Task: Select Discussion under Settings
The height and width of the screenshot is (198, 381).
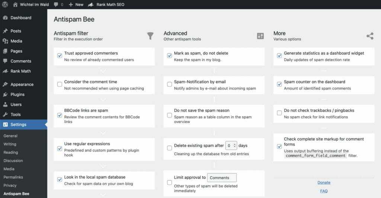Action: tap(13, 160)
